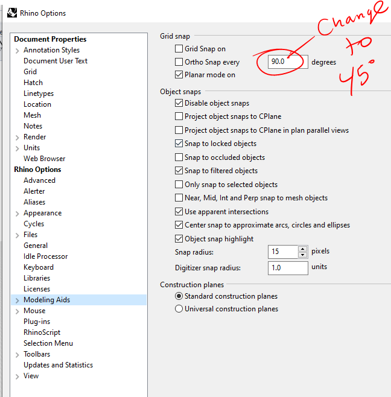The width and height of the screenshot is (391, 397).
Task: Open the Hatch settings page
Action: pos(33,83)
